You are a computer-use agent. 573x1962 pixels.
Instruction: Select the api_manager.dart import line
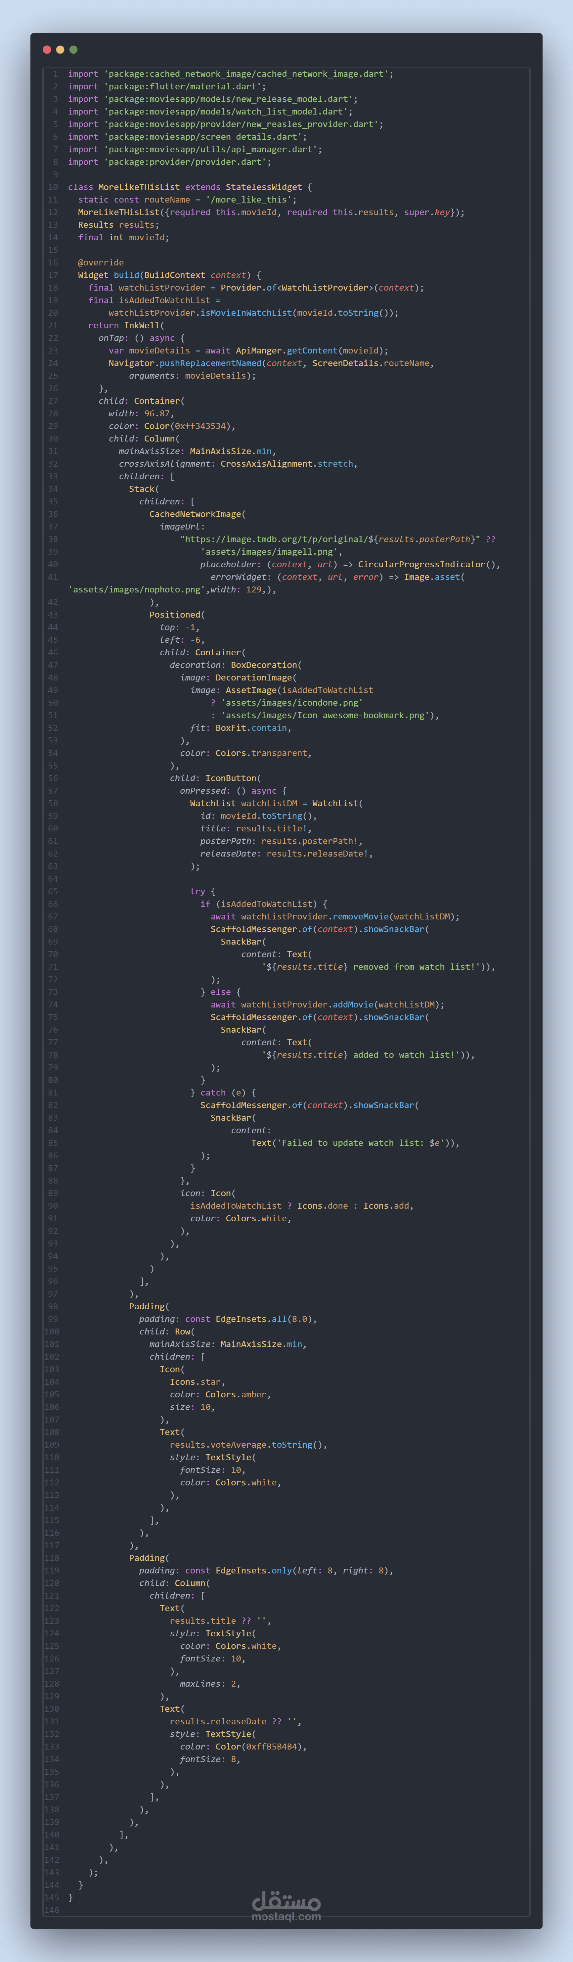195,149
